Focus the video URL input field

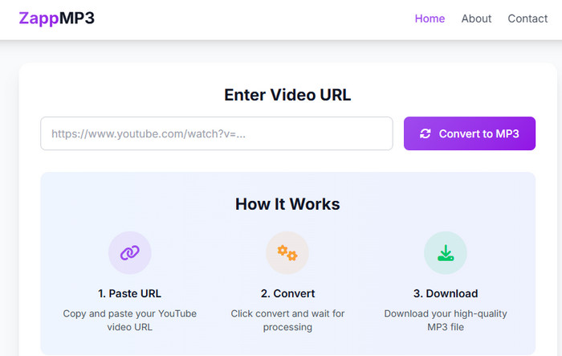tap(216, 133)
